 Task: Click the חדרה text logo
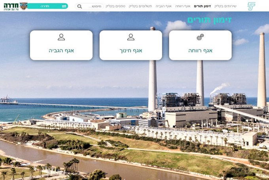[11, 6]
